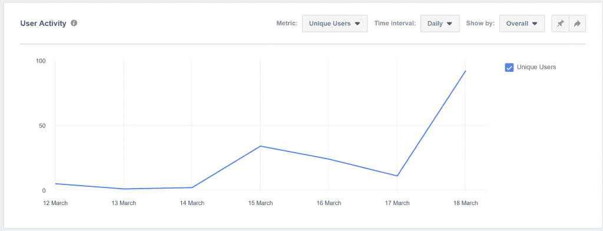The height and width of the screenshot is (231, 603).
Task: Click the 13 March axis label
Action: [124, 203]
